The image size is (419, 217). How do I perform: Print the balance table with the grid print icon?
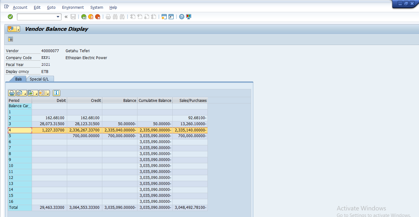[12, 93]
